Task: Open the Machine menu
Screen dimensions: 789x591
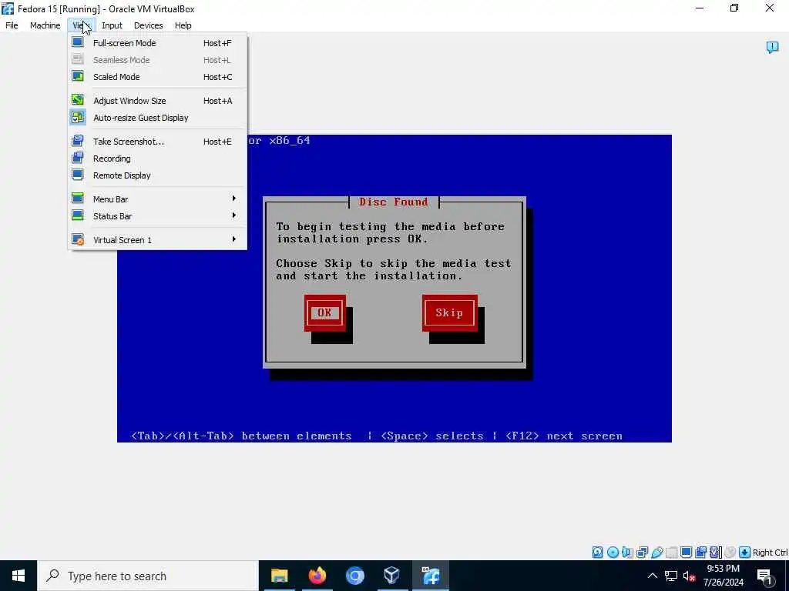Action: (45, 25)
